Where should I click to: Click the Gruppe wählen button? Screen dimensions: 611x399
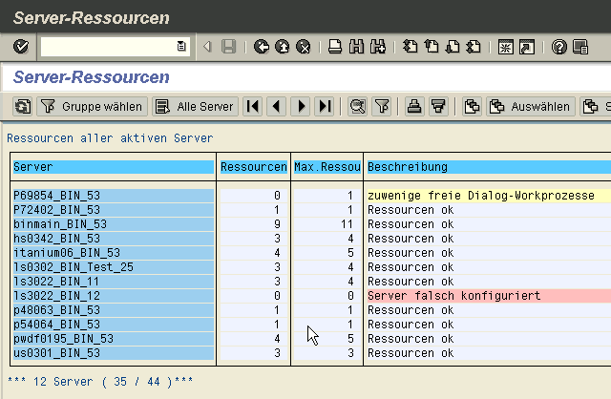[x=93, y=106]
